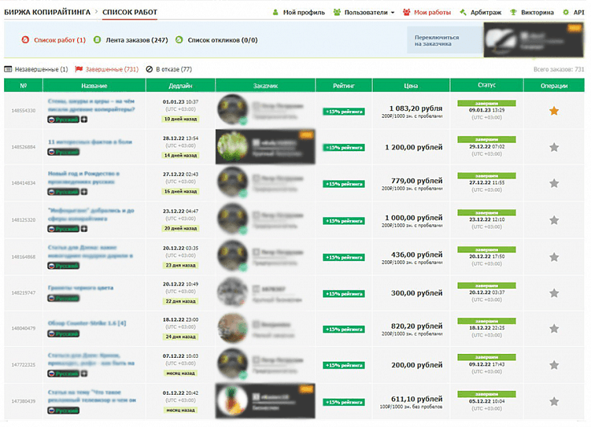This screenshot has width=591, height=427.
Task: Star order 147722325 in Операции column
Action: pyautogui.click(x=554, y=365)
